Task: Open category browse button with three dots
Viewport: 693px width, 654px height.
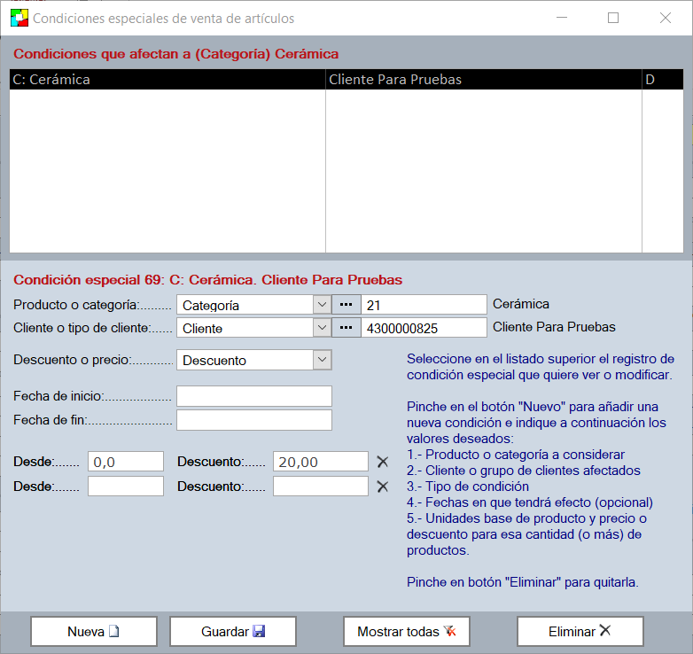Action: 346,304
